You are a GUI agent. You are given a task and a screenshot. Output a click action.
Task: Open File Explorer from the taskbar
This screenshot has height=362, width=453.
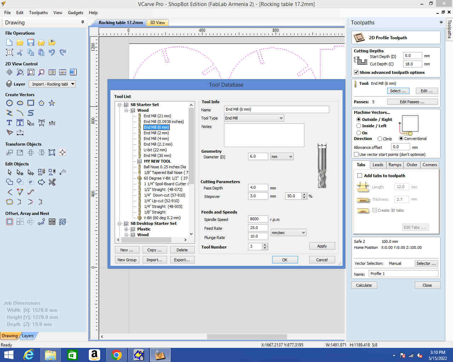coord(51,355)
